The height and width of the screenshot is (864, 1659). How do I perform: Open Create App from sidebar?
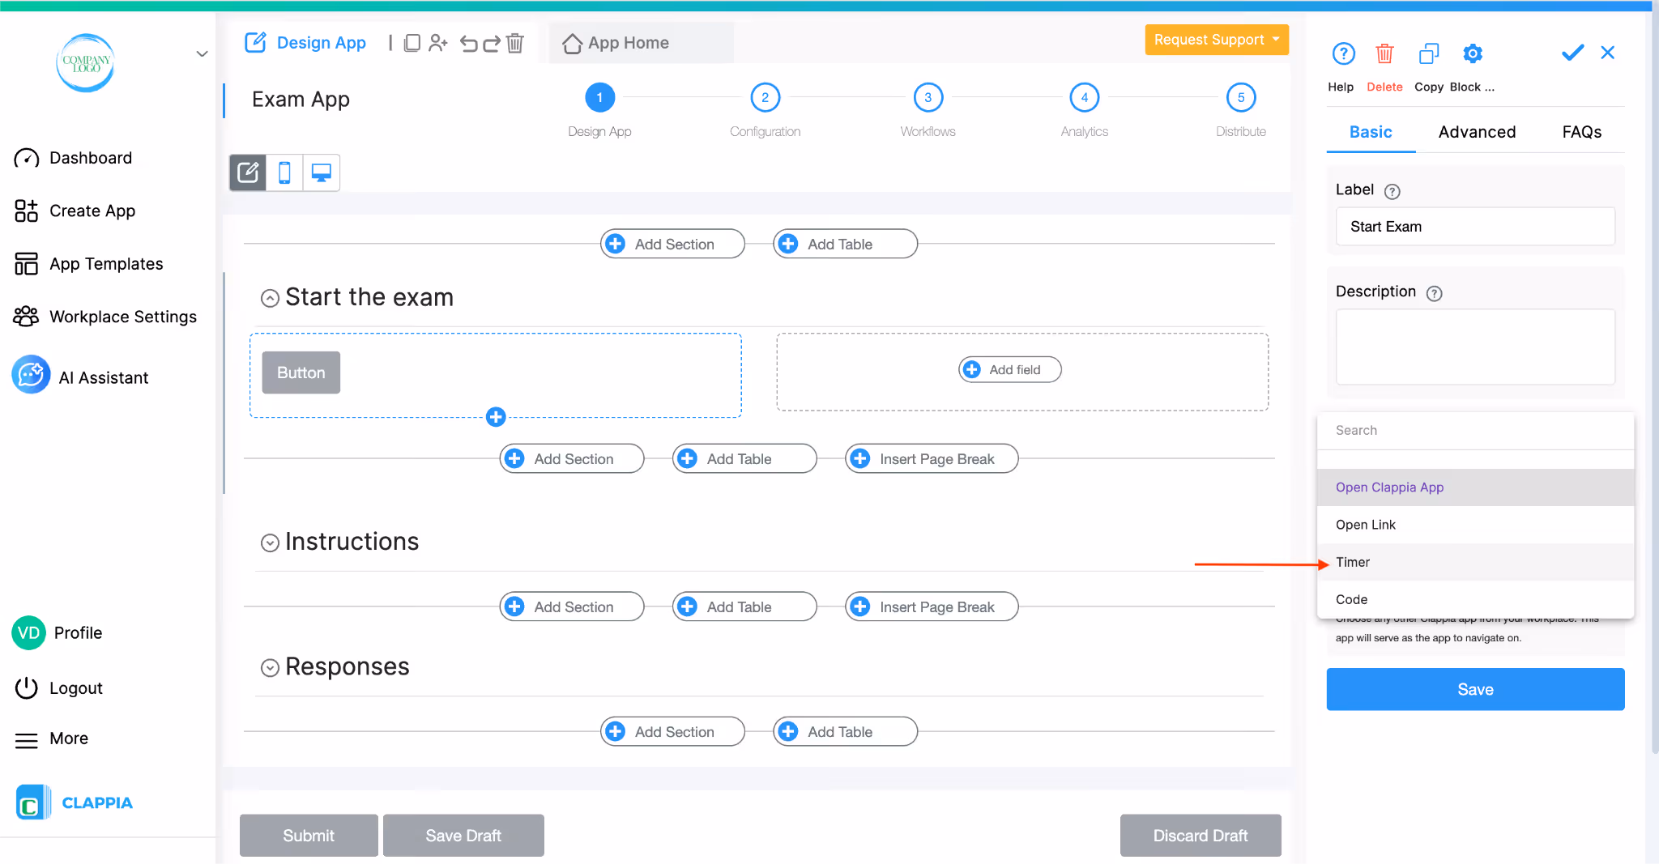[75, 211]
